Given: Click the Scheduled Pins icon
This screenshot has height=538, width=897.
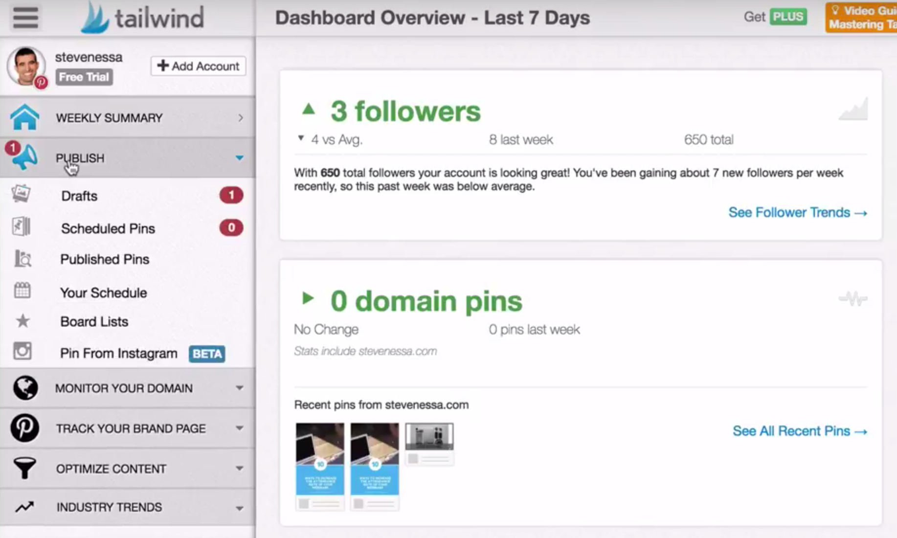Looking at the screenshot, I should (x=22, y=227).
